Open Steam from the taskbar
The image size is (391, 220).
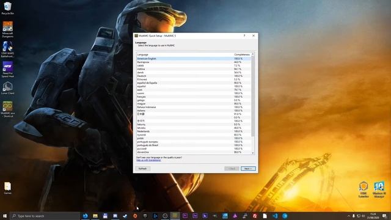pos(125,216)
